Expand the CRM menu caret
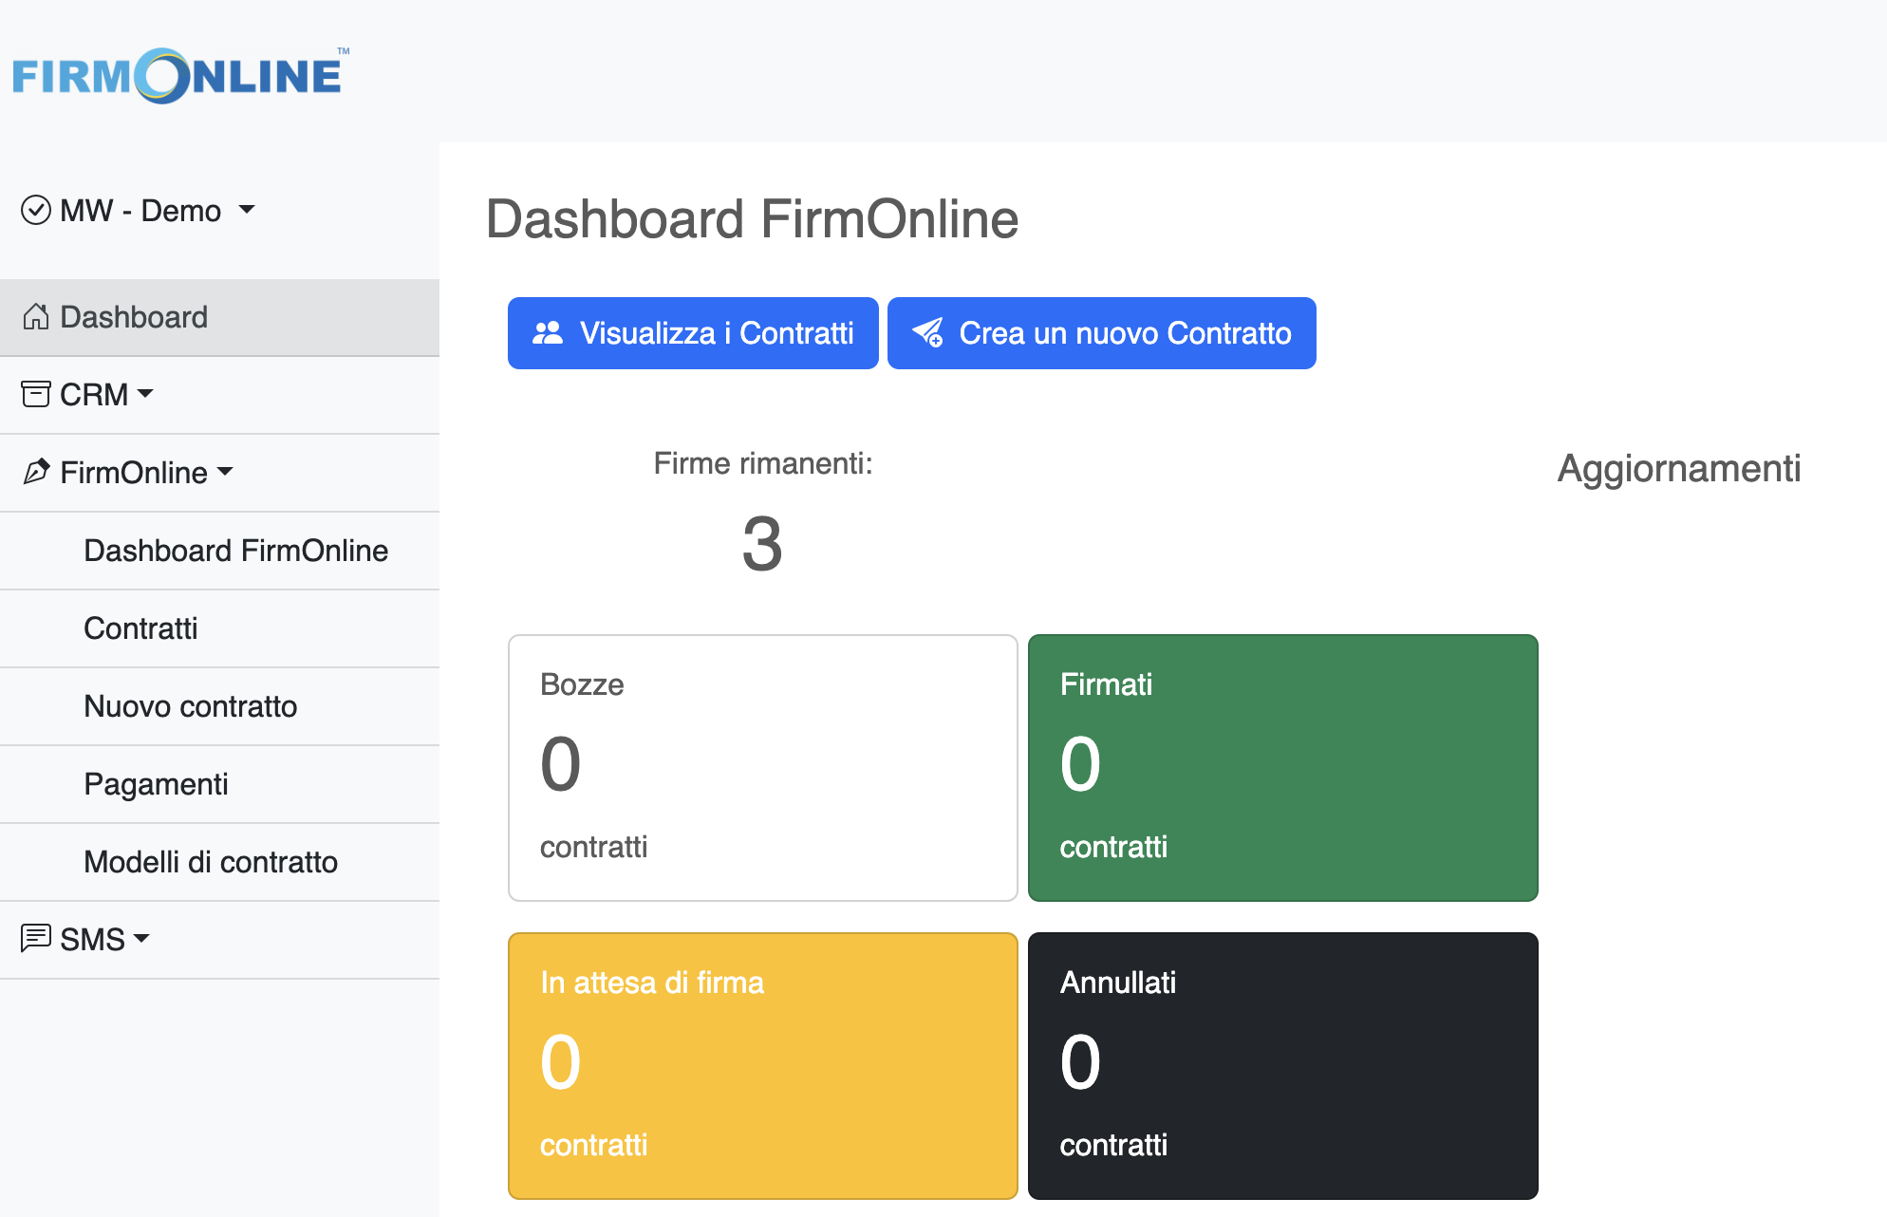The height and width of the screenshot is (1217, 1887). (145, 394)
